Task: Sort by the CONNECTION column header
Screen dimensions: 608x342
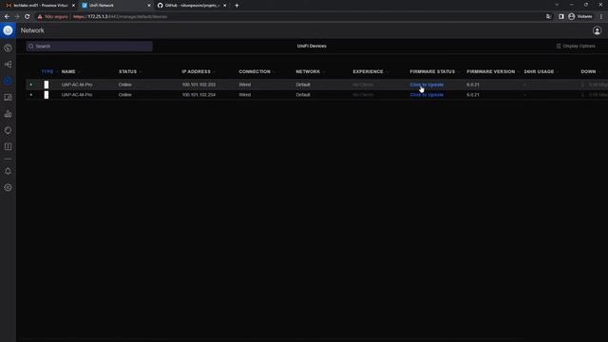Action: tap(255, 72)
